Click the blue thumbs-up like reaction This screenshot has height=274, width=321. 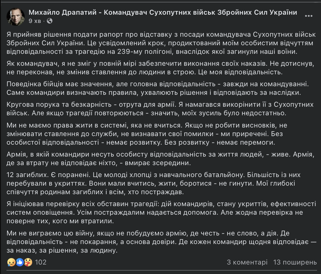click(20, 262)
